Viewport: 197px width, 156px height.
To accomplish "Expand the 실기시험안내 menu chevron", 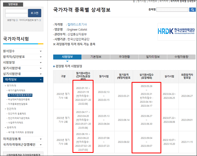I will point(41,74).
